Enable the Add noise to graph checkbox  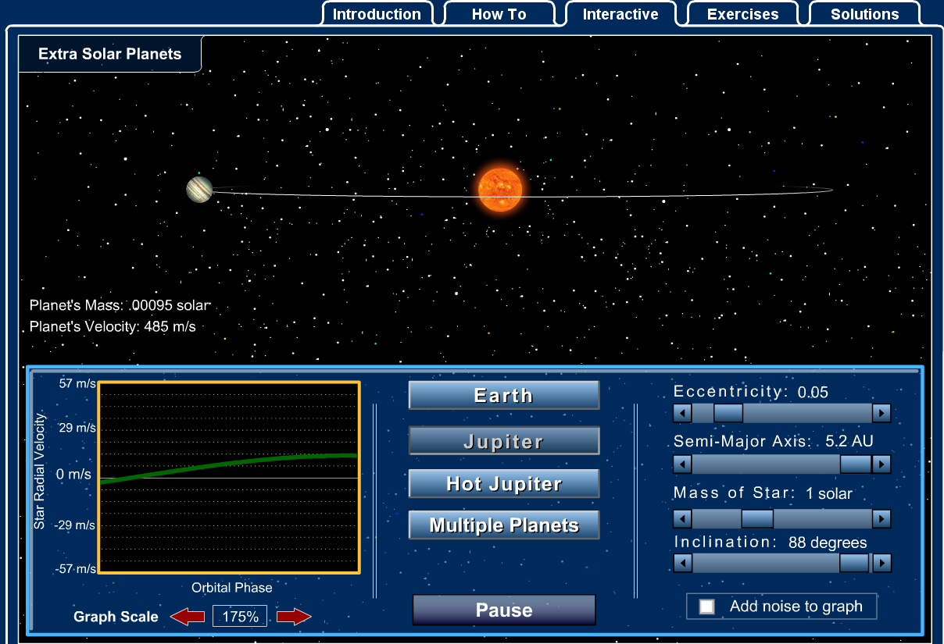(x=706, y=607)
